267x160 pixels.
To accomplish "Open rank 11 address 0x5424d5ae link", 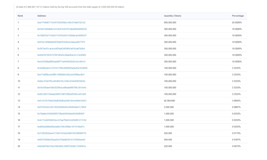I will 62,88.
